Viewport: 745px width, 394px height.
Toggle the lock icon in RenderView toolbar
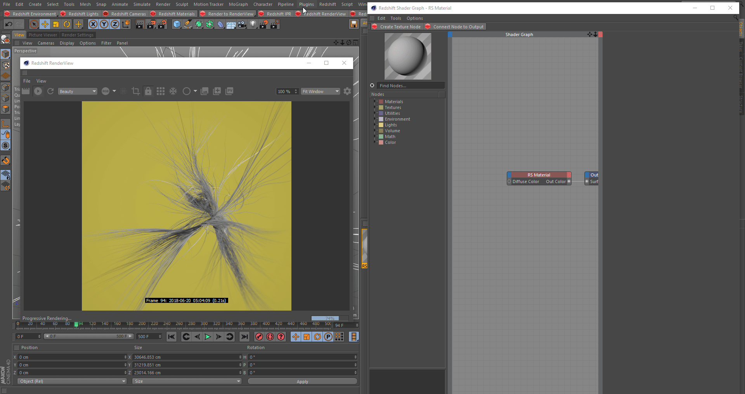click(x=148, y=91)
